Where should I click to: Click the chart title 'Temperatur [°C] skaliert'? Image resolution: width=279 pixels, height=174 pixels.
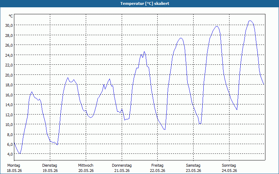(x=145, y=3)
